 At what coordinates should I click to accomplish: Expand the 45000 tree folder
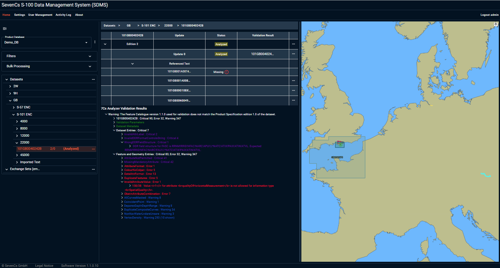coord(17,155)
